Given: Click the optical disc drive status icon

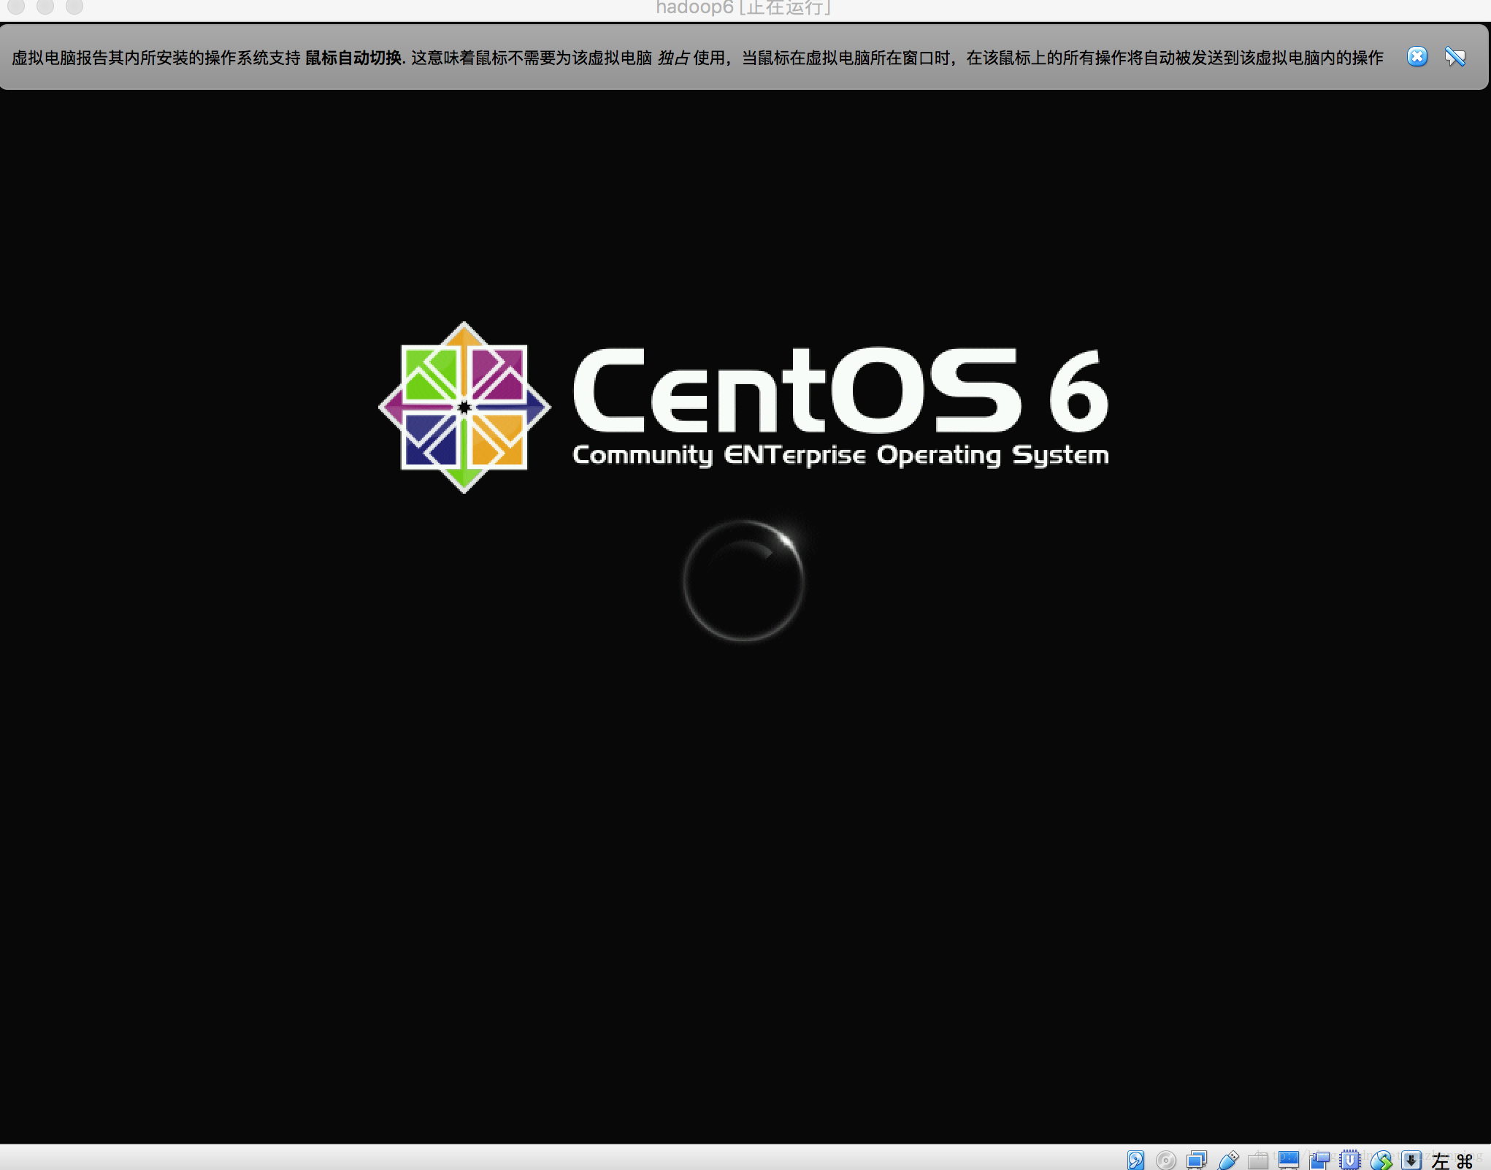Looking at the screenshot, I should [x=1166, y=1160].
